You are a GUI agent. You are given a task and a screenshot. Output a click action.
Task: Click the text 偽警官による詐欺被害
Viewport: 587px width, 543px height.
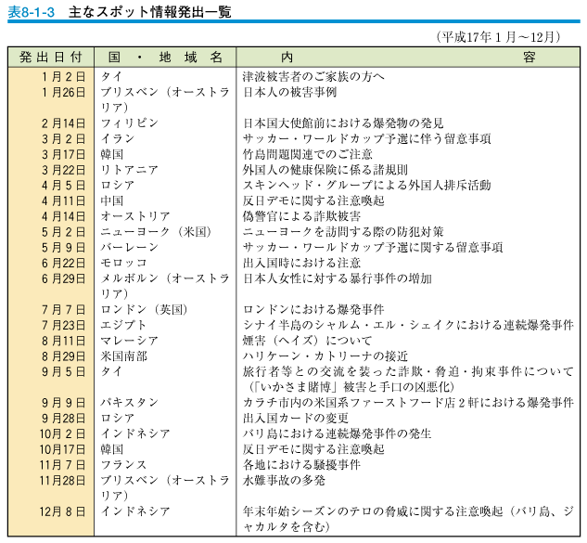tap(301, 216)
